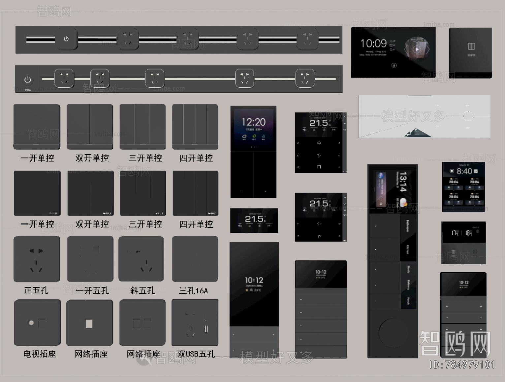
Task: Tap the 17°C | 18°C thermostat display
Action: pos(463,233)
